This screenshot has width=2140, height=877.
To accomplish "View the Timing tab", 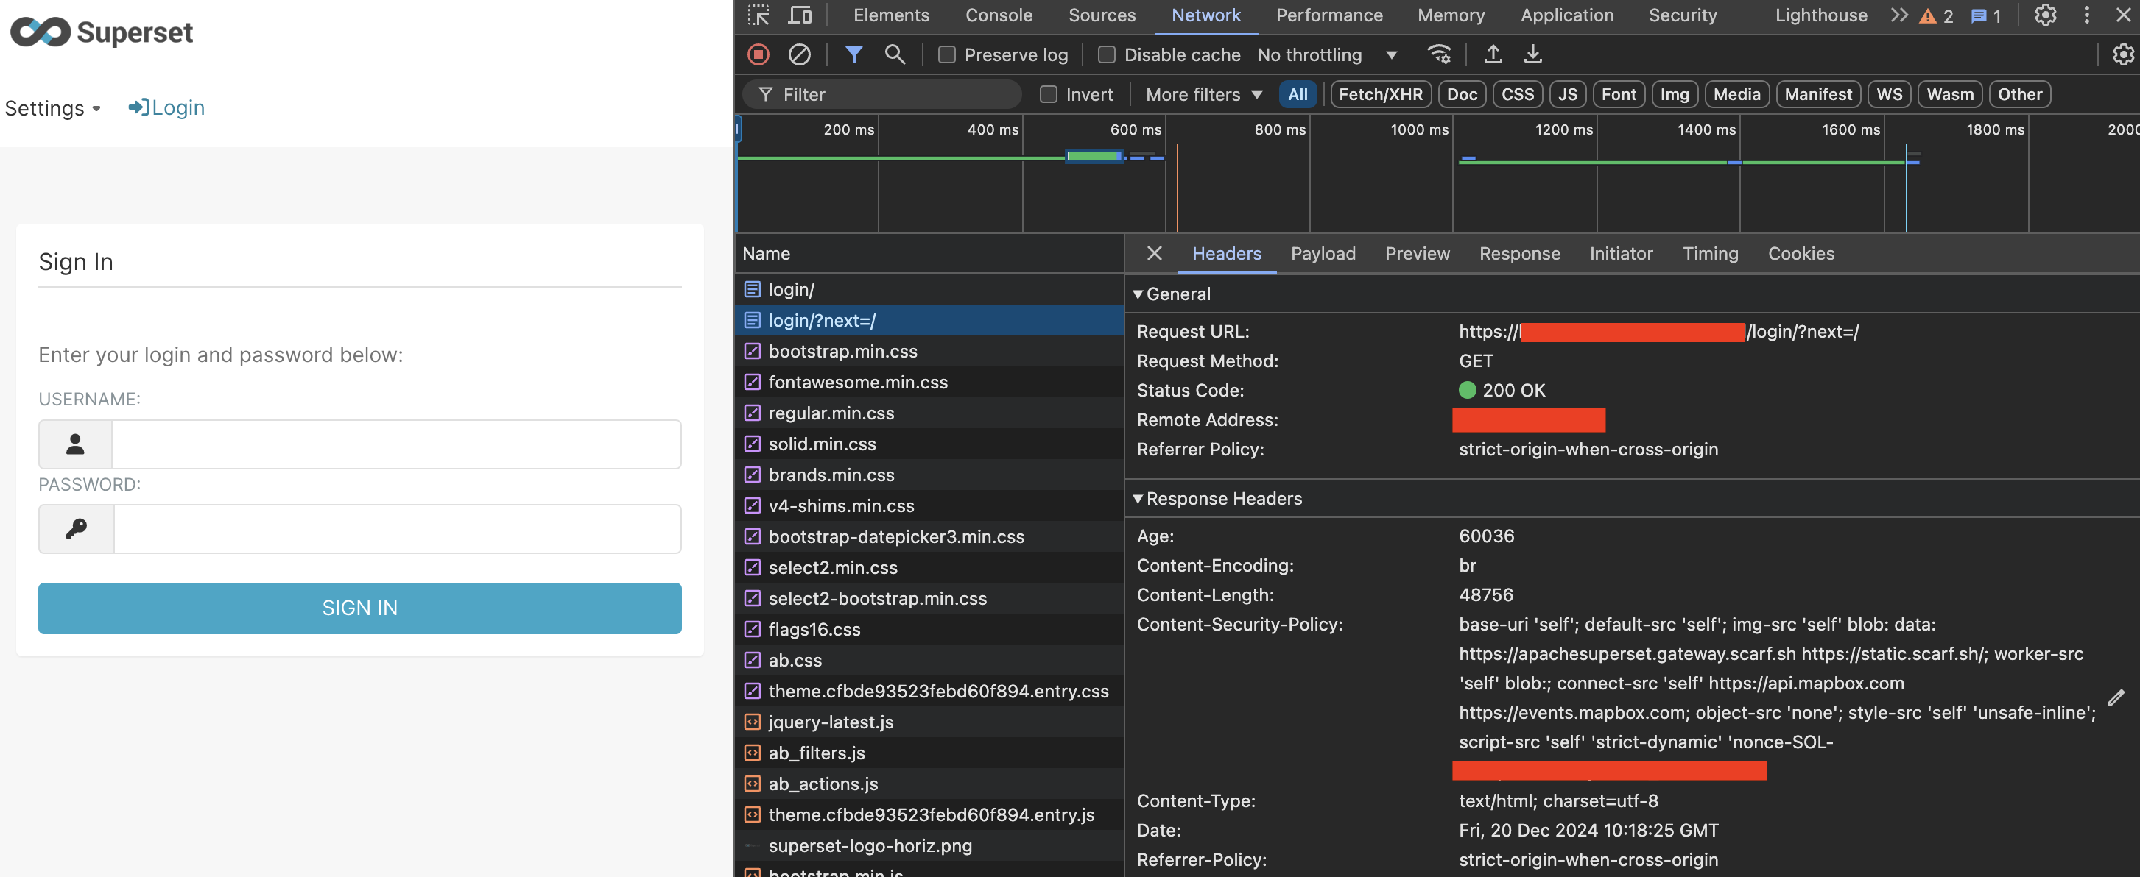I will point(1710,253).
